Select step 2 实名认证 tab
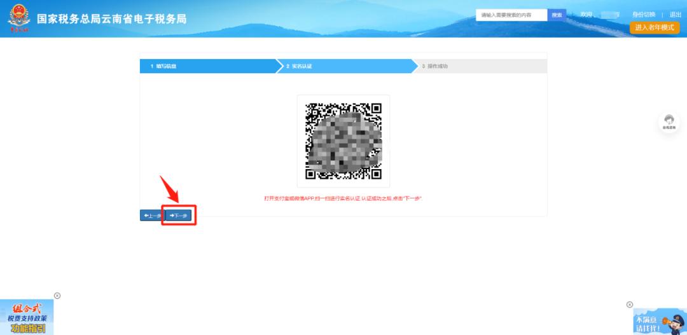 pos(345,66)
